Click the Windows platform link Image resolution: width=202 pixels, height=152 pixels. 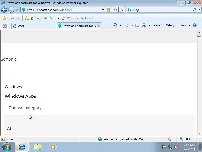(13, 87)
